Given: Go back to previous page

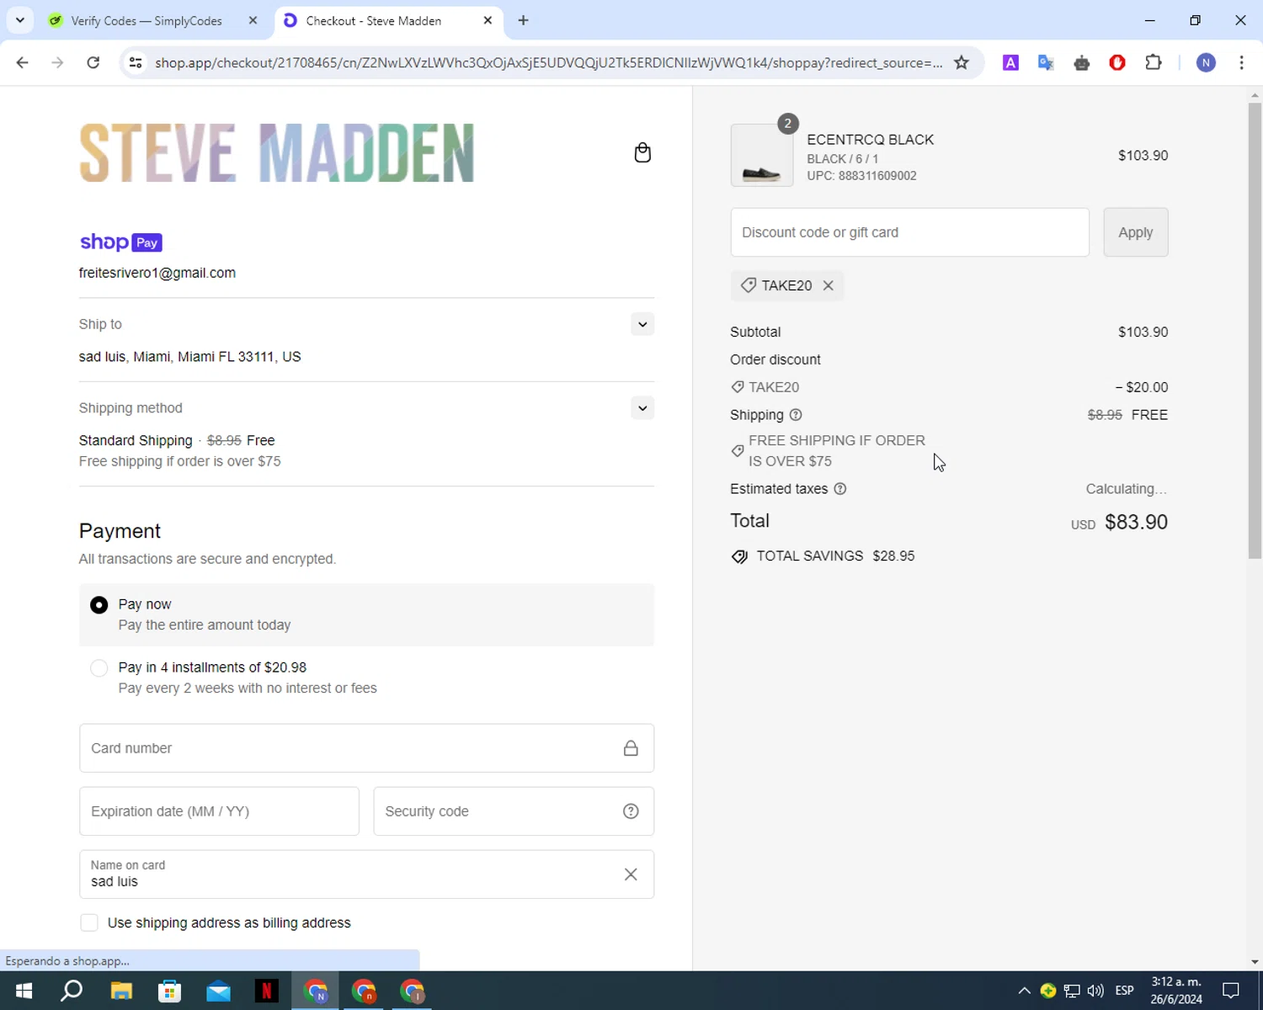Looking at the screenshot, I should pos(23,62).
